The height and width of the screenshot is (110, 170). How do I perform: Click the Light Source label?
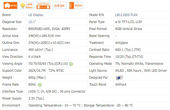[98, 71]
